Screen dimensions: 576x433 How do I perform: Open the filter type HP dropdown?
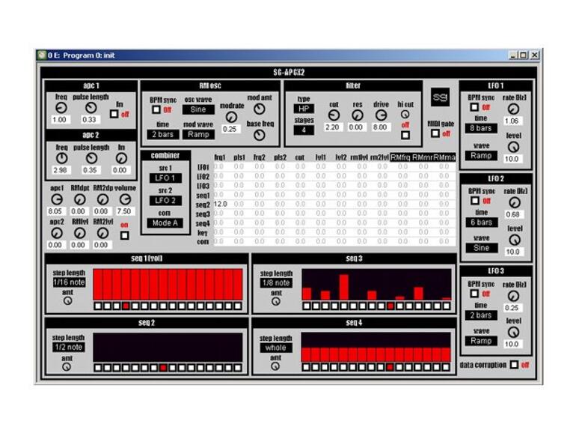coord(304,109)
